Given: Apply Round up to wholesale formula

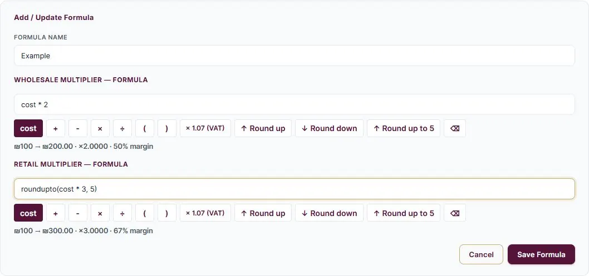Looking at the screenshot, I should pyautogui.click(x=263, y=128).
